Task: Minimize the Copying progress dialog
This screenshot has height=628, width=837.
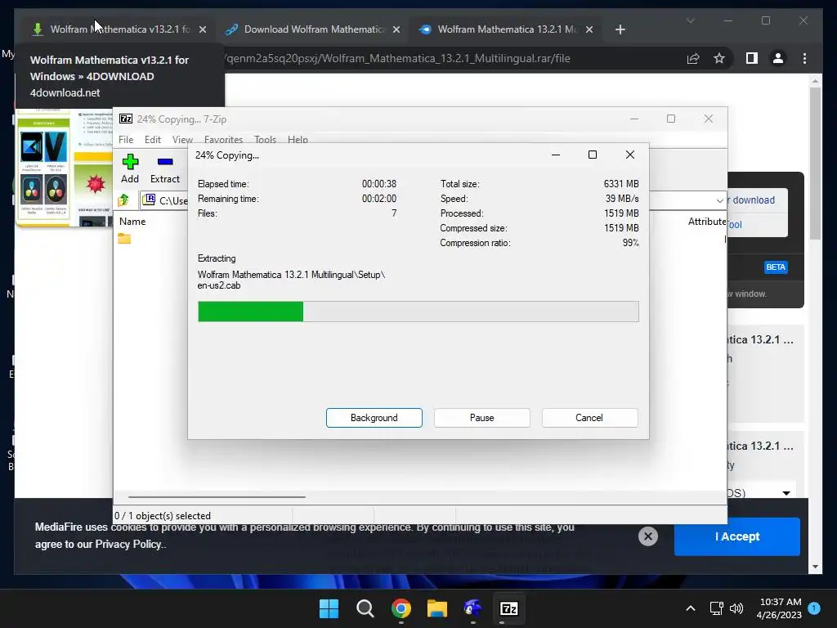Action: [x=556, y=155]
